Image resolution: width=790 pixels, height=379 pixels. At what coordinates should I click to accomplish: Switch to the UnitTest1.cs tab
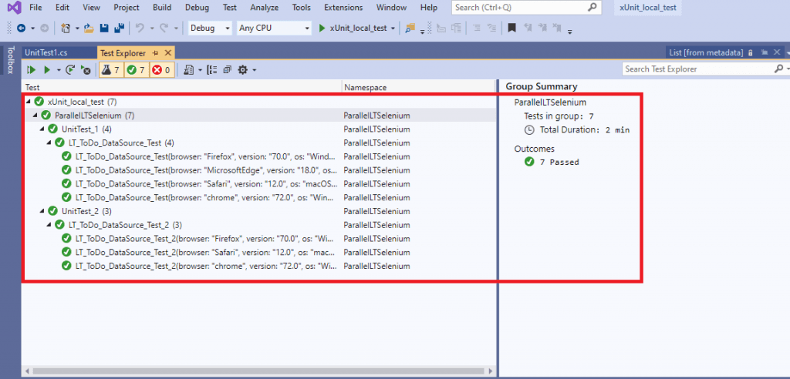click(46, 52)
